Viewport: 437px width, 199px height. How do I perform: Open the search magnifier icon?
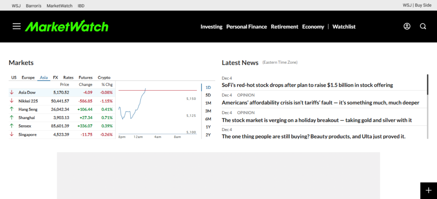pos(423,26)
